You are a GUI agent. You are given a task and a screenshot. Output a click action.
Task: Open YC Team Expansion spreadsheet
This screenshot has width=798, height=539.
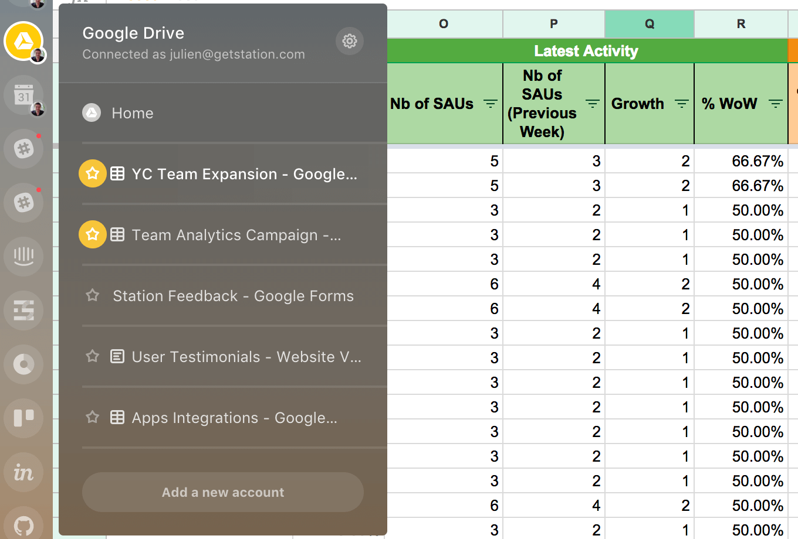point(244,174)
